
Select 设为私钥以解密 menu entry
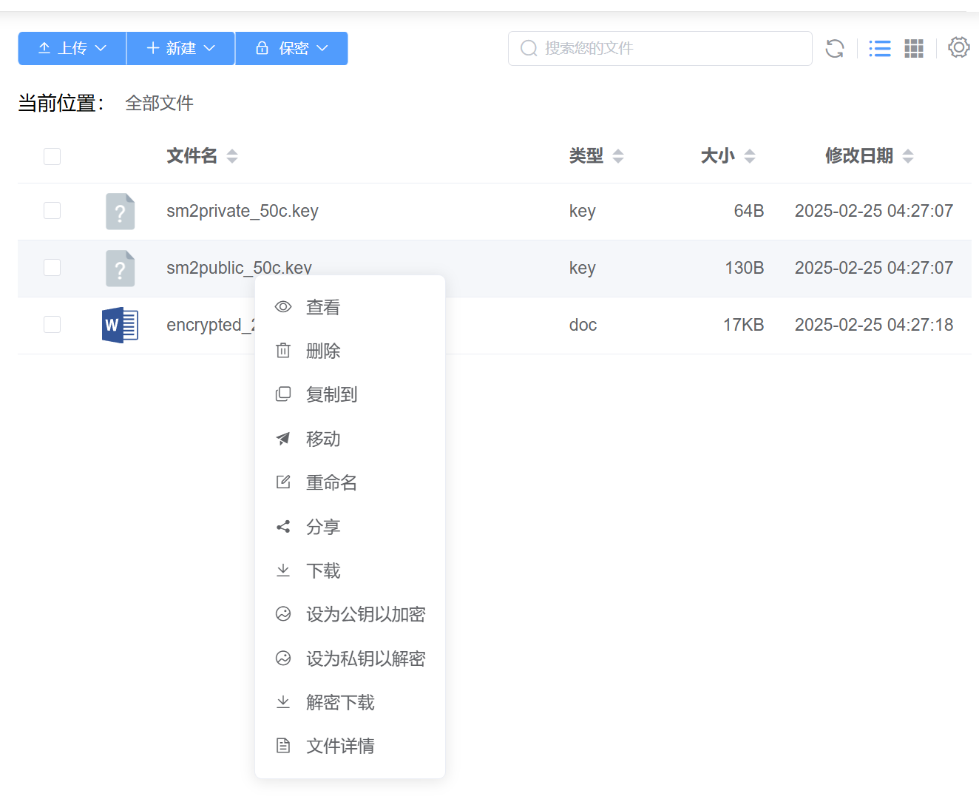pos(350,659)
